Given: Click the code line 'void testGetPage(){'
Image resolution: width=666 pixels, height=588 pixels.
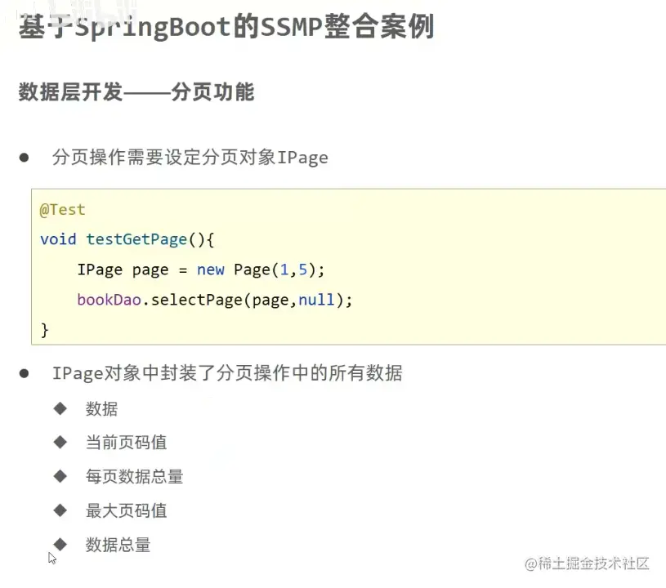Looking at the screenshot, I should (x=127, y=239).
